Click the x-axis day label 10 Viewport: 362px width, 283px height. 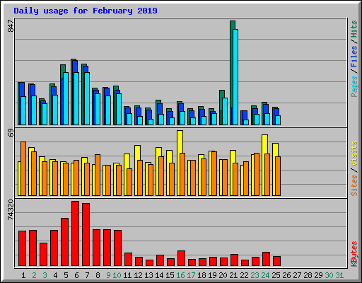point(117,275)
